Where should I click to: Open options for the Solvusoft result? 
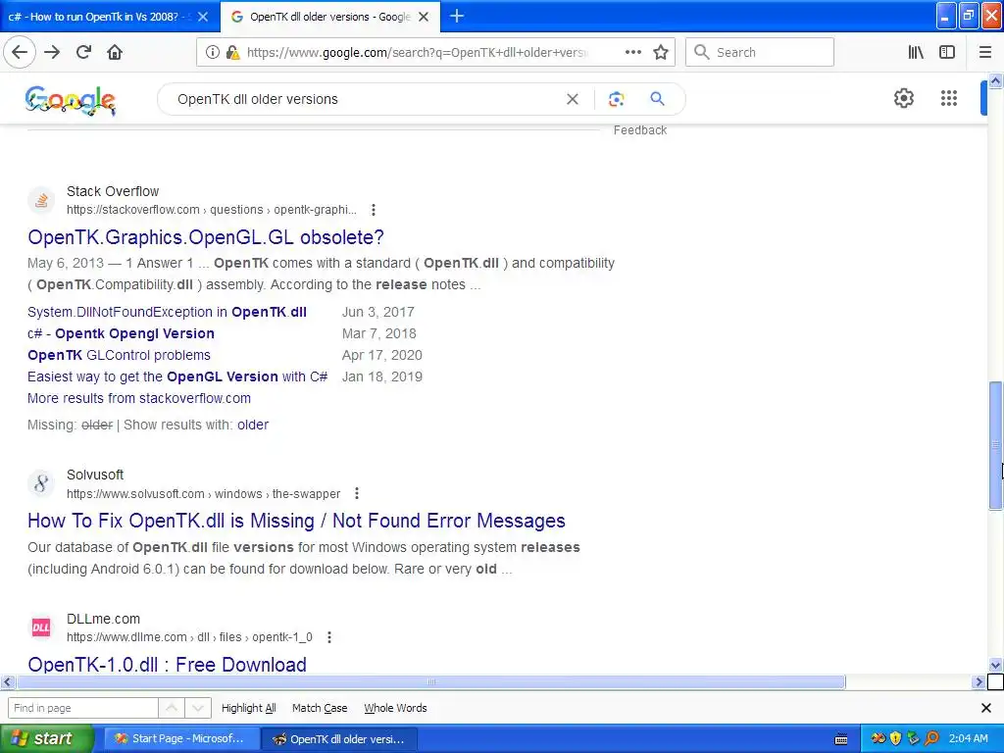coord(357,494)
